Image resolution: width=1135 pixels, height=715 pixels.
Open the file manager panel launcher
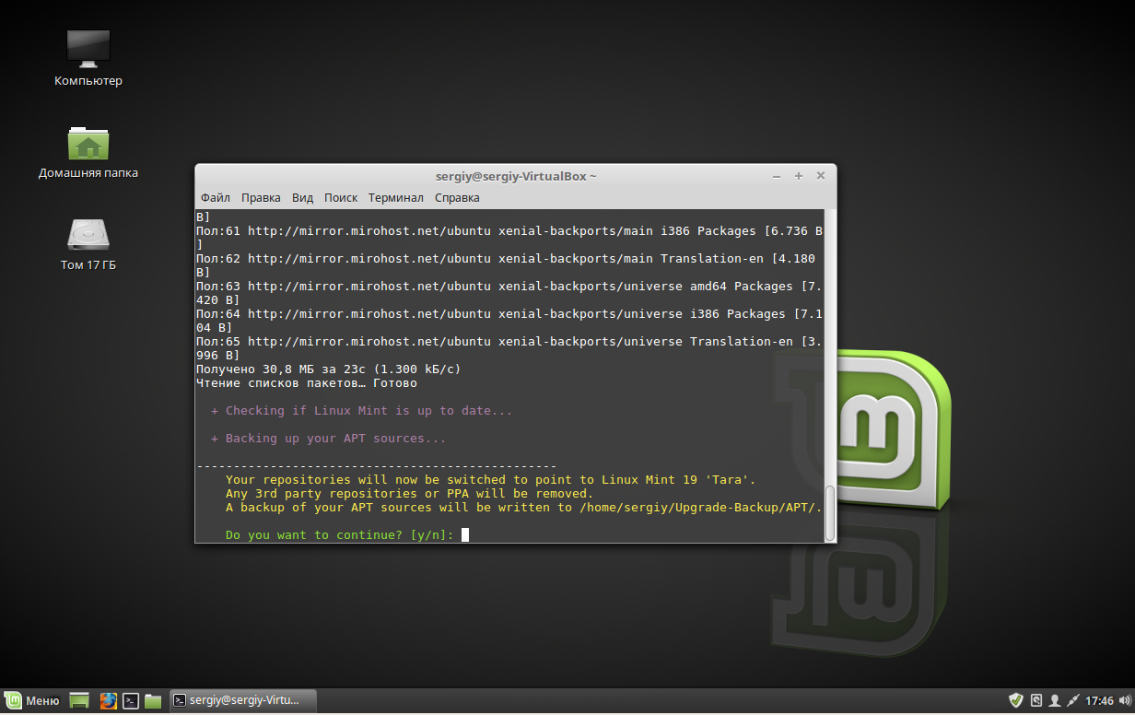point(153,701)
